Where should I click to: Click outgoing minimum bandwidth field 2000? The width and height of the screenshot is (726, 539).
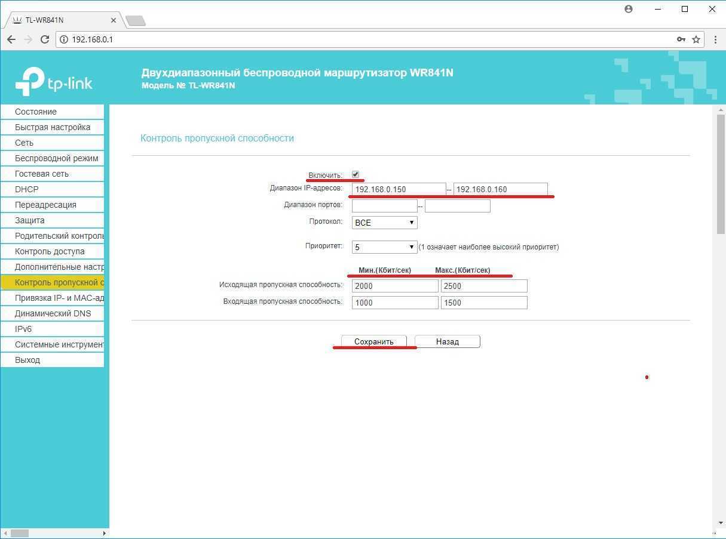tap(395, 286)
